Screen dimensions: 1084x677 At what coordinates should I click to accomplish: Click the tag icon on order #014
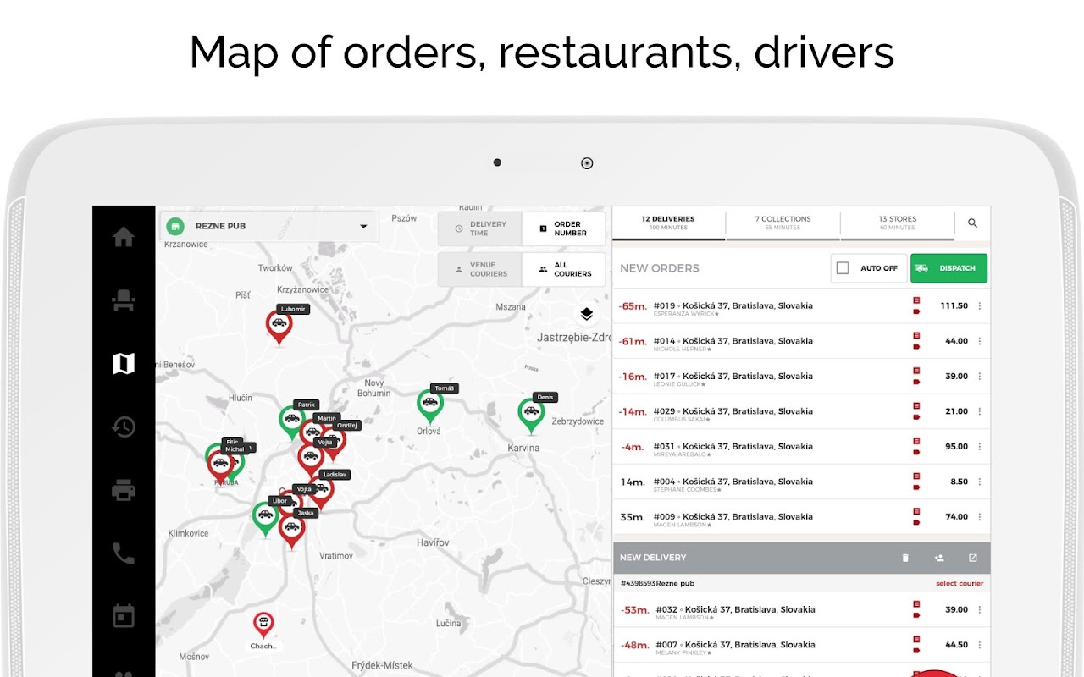[x=916, y=346]
